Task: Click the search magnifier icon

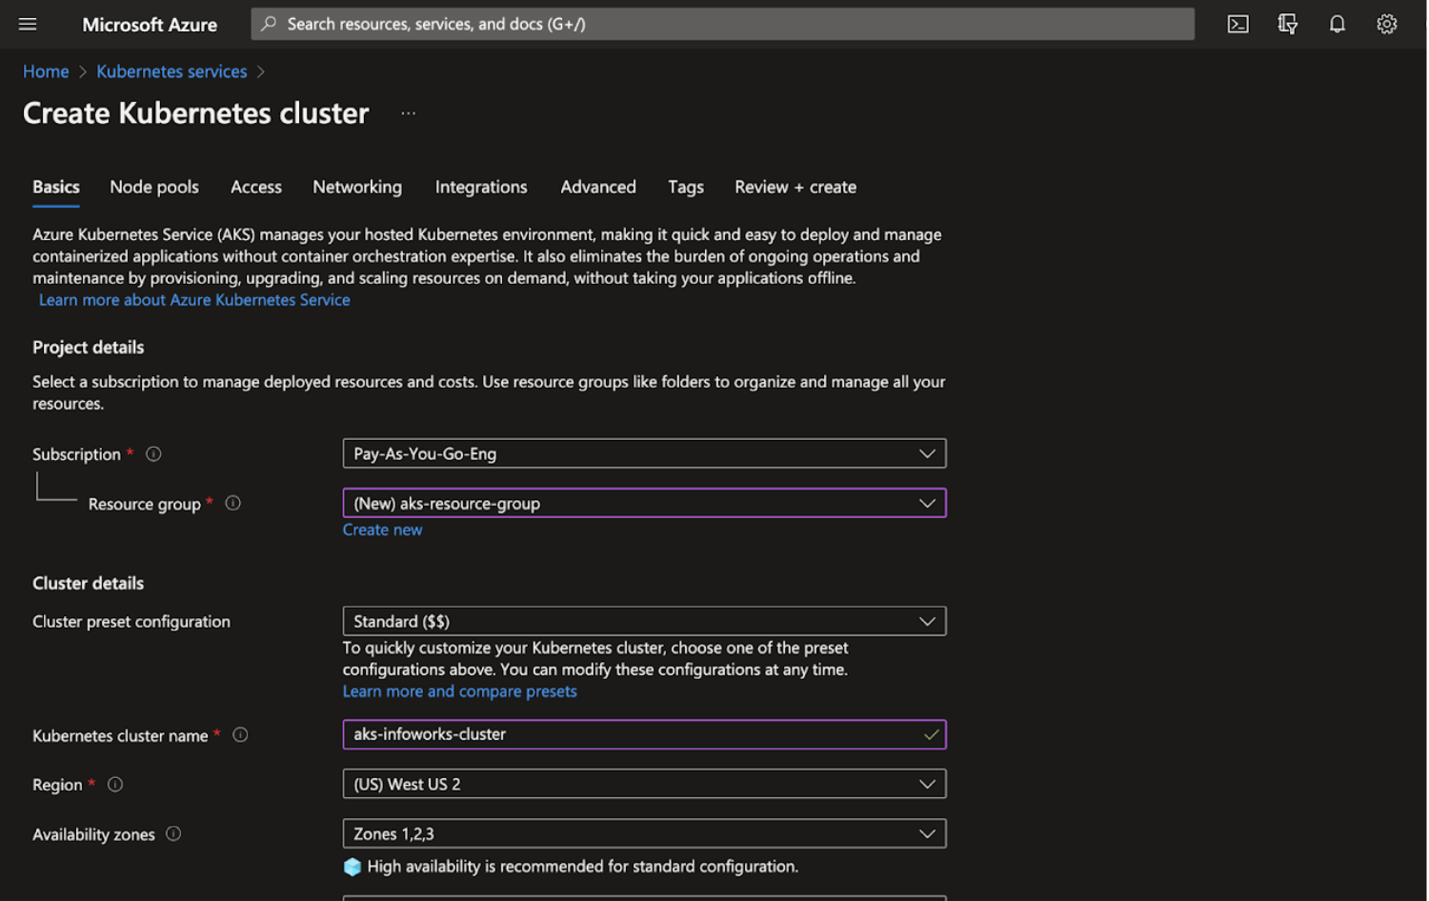Action: coord(269,23)
